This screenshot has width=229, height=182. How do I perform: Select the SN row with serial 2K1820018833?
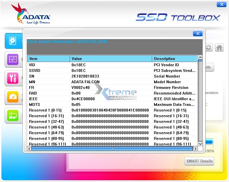(85, 76)
